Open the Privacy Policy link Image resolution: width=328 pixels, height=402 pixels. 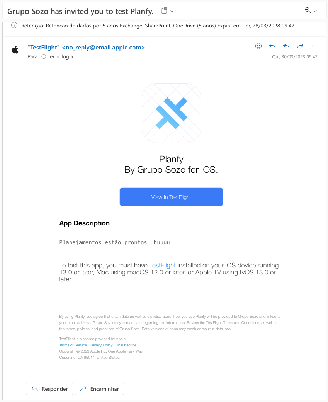(x=101, y=345)
